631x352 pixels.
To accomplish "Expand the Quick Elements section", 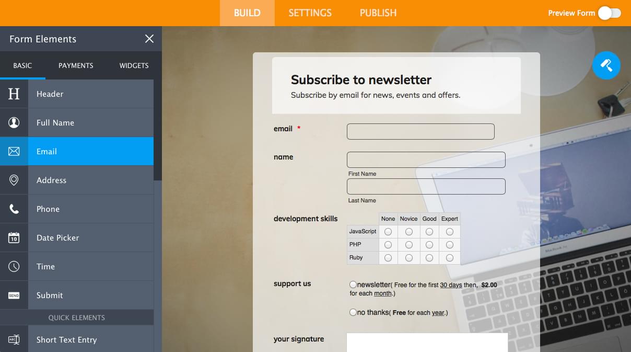I will [77, 317].
